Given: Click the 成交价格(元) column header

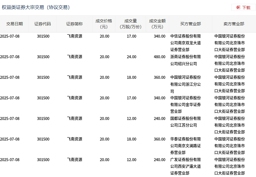Looking at the screenshot, I should tap(104, 24).
